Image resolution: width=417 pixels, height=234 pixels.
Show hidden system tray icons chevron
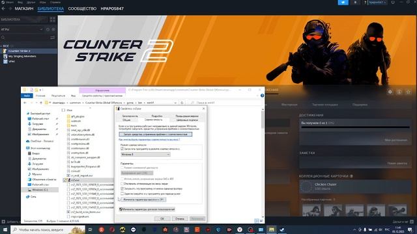[x=354, y=229]
